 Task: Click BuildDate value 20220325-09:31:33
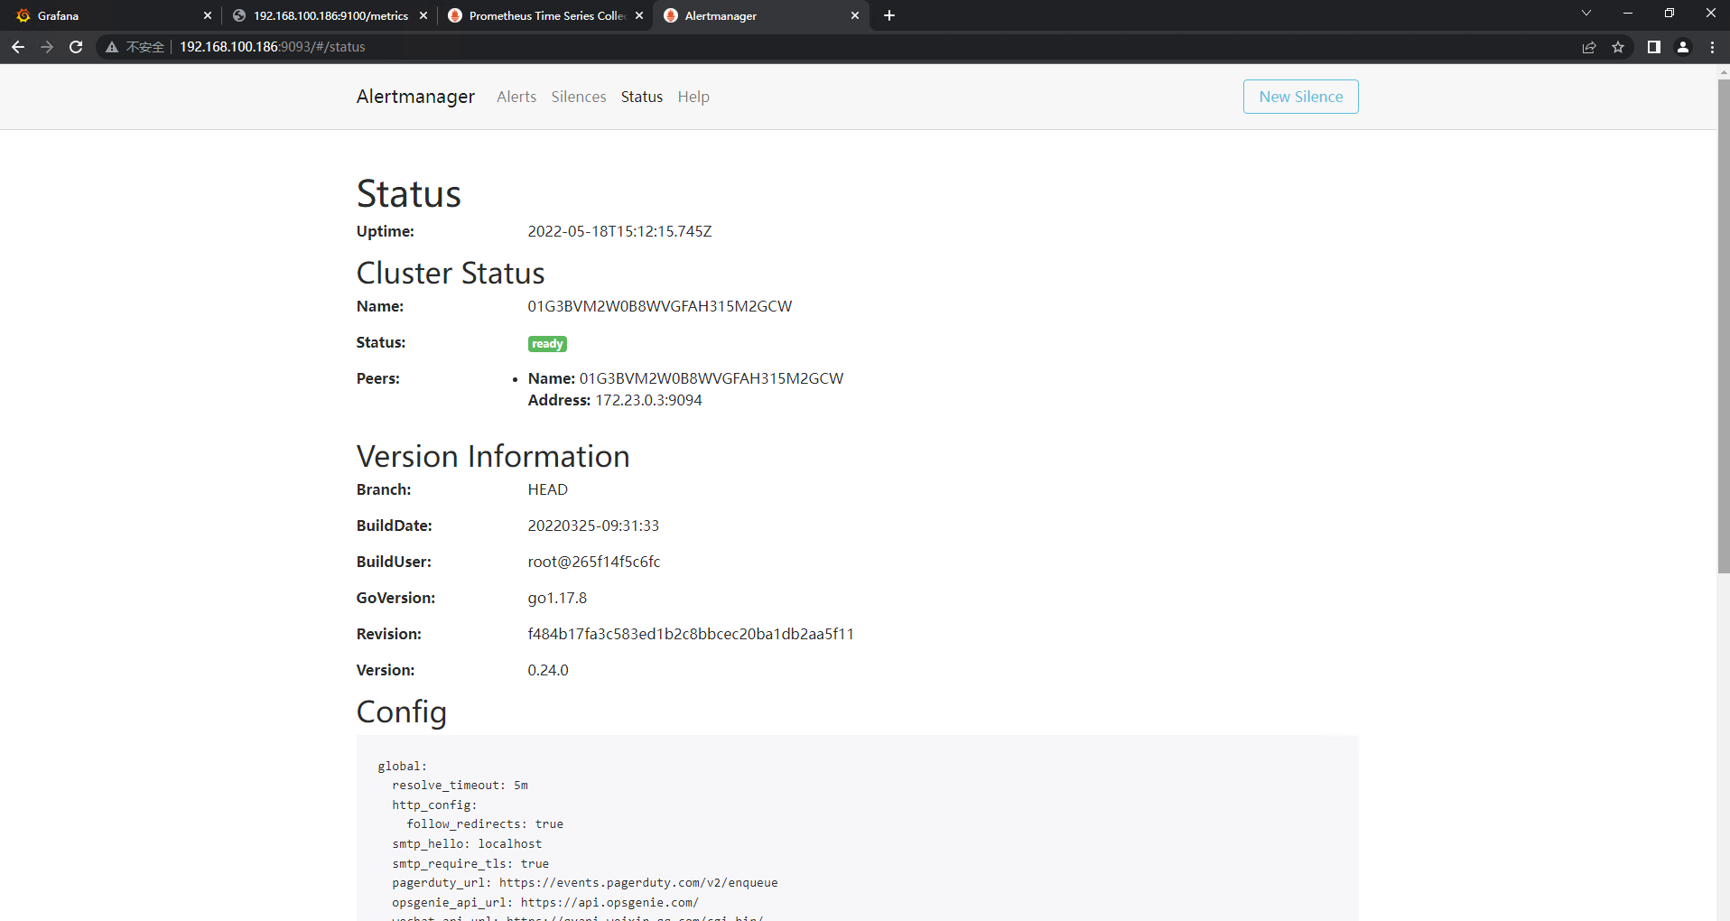594,526
